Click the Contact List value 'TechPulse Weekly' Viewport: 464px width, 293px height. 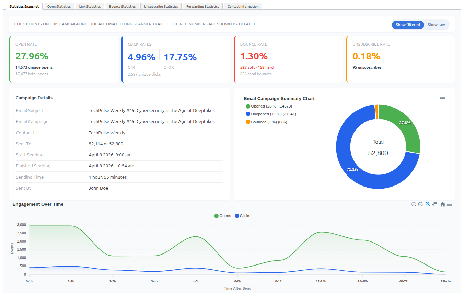click(x=107, y=133)
